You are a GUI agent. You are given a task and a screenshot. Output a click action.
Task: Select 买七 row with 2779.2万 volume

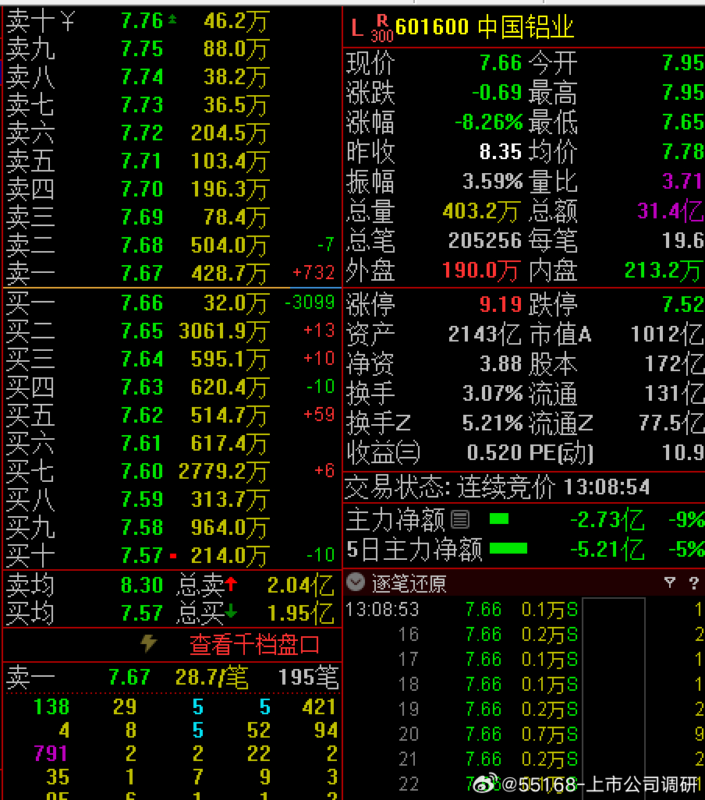(x=172, y=471)
